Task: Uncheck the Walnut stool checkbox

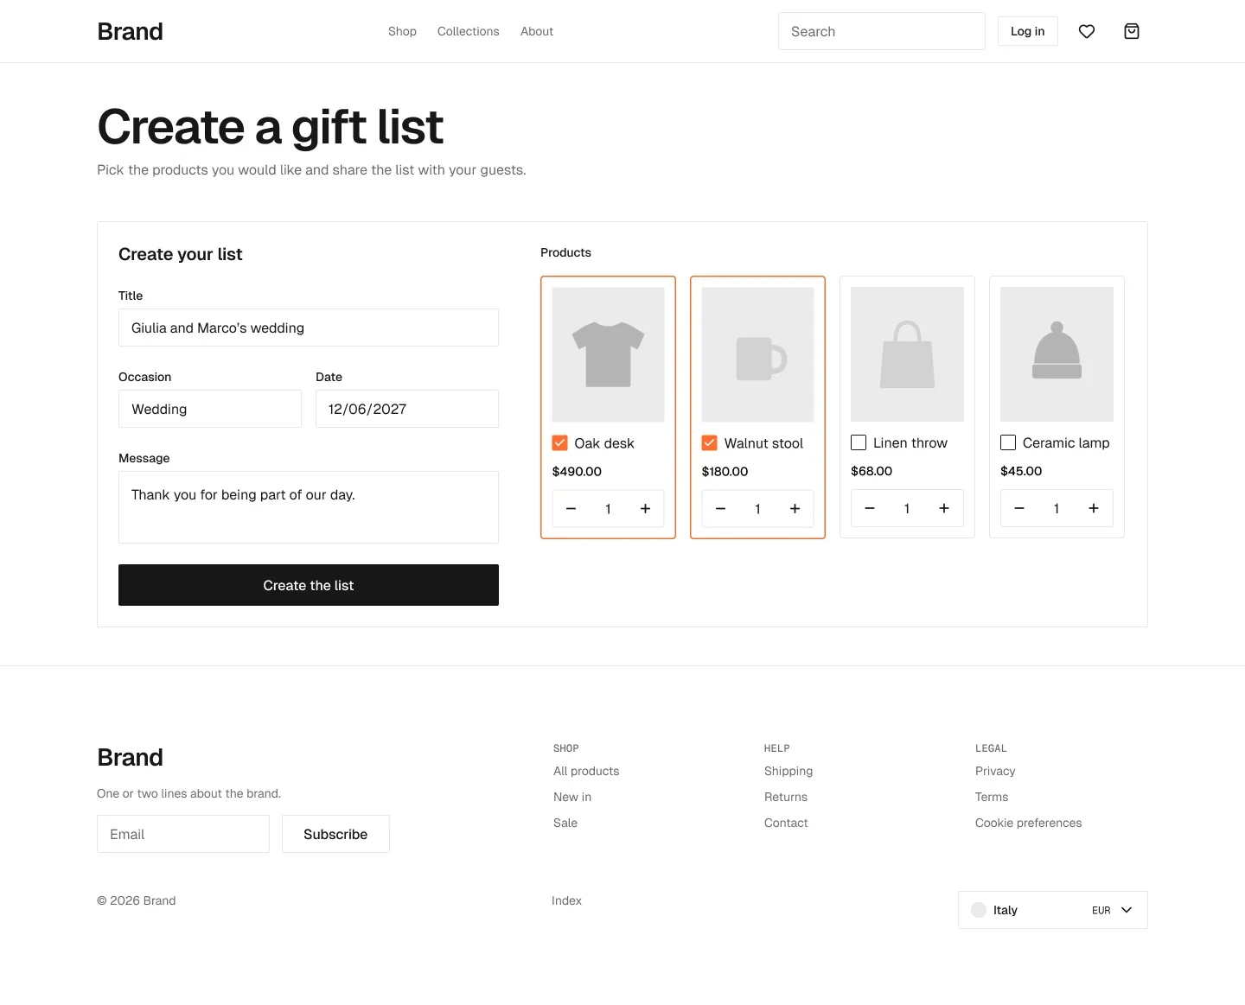Action: [x=710, y=443]
